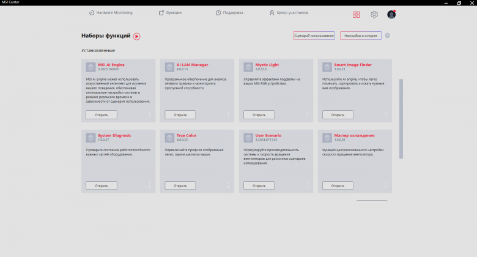Click the User Scenario title
This screenshot has width=477, height=257.
tap(268, 135)
